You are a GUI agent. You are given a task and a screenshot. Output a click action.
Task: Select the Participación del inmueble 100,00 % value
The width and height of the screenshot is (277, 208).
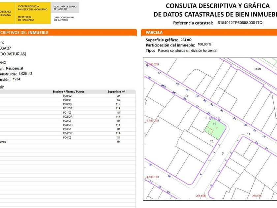click(x=204, y=44)
